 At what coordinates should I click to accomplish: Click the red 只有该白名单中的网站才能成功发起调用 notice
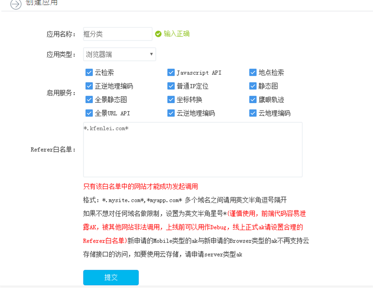tap(141, 187)
